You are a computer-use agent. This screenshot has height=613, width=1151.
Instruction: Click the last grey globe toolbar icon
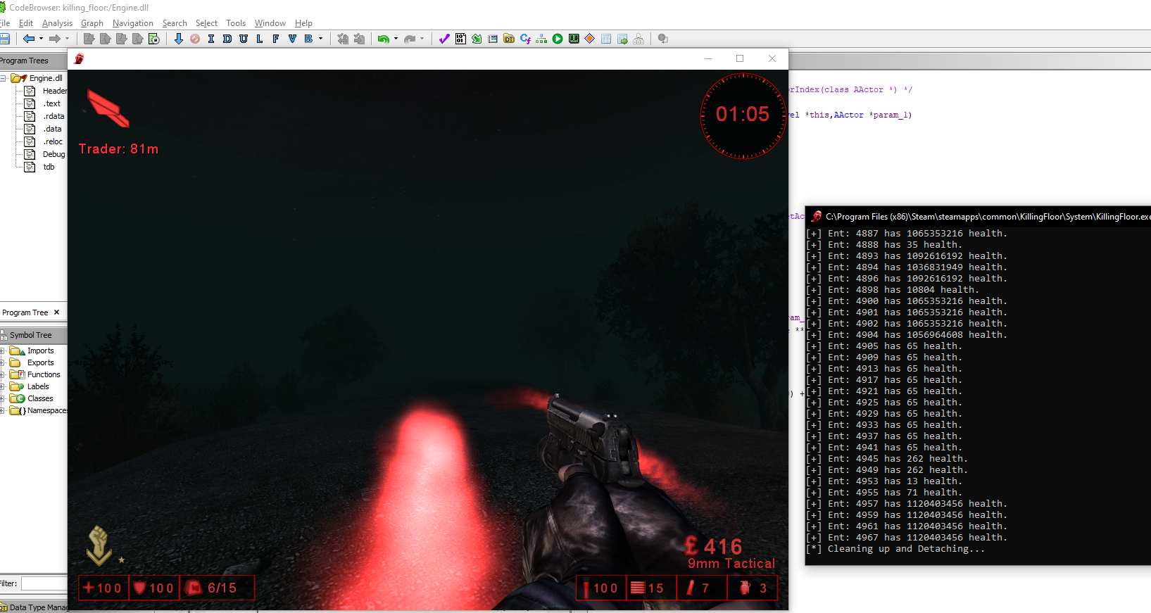click(662, 39)
